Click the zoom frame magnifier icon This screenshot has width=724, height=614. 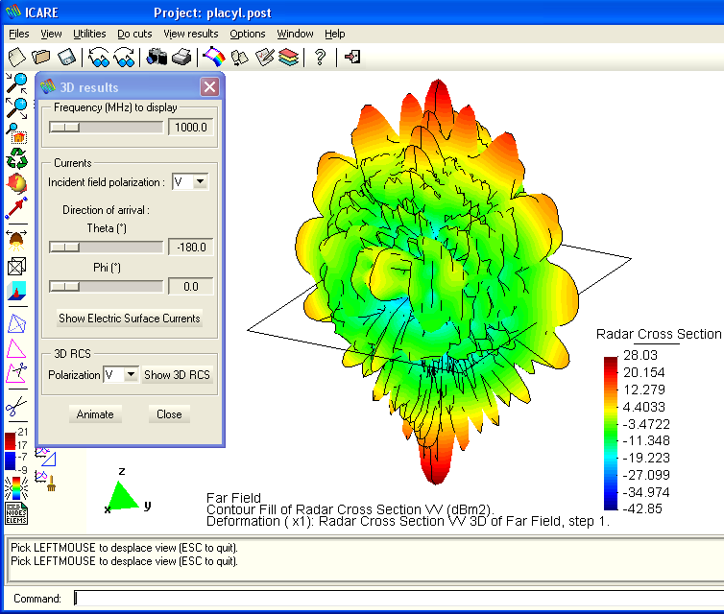click(x=16, y=133)
